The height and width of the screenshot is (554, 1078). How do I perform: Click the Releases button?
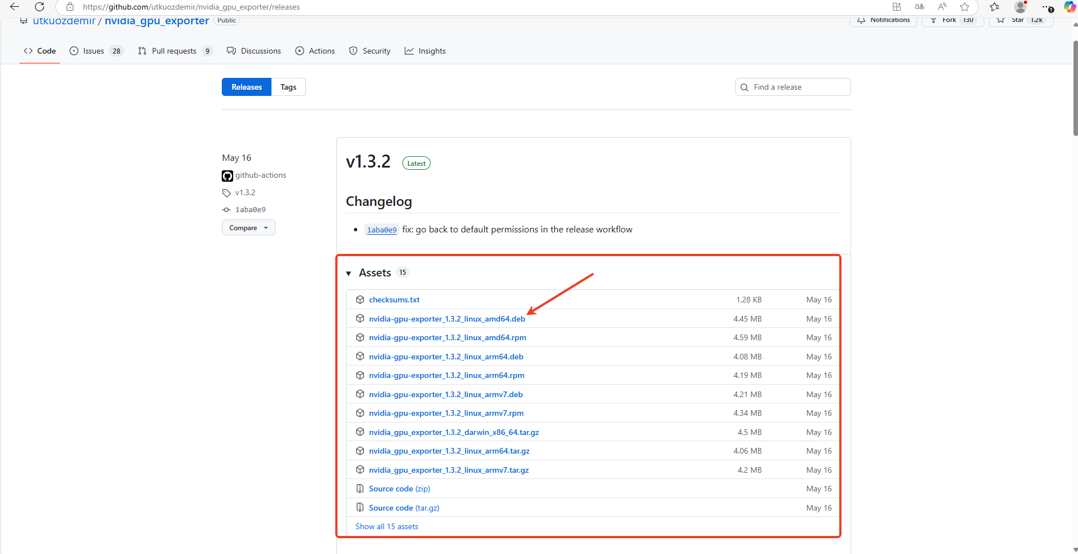247,87
